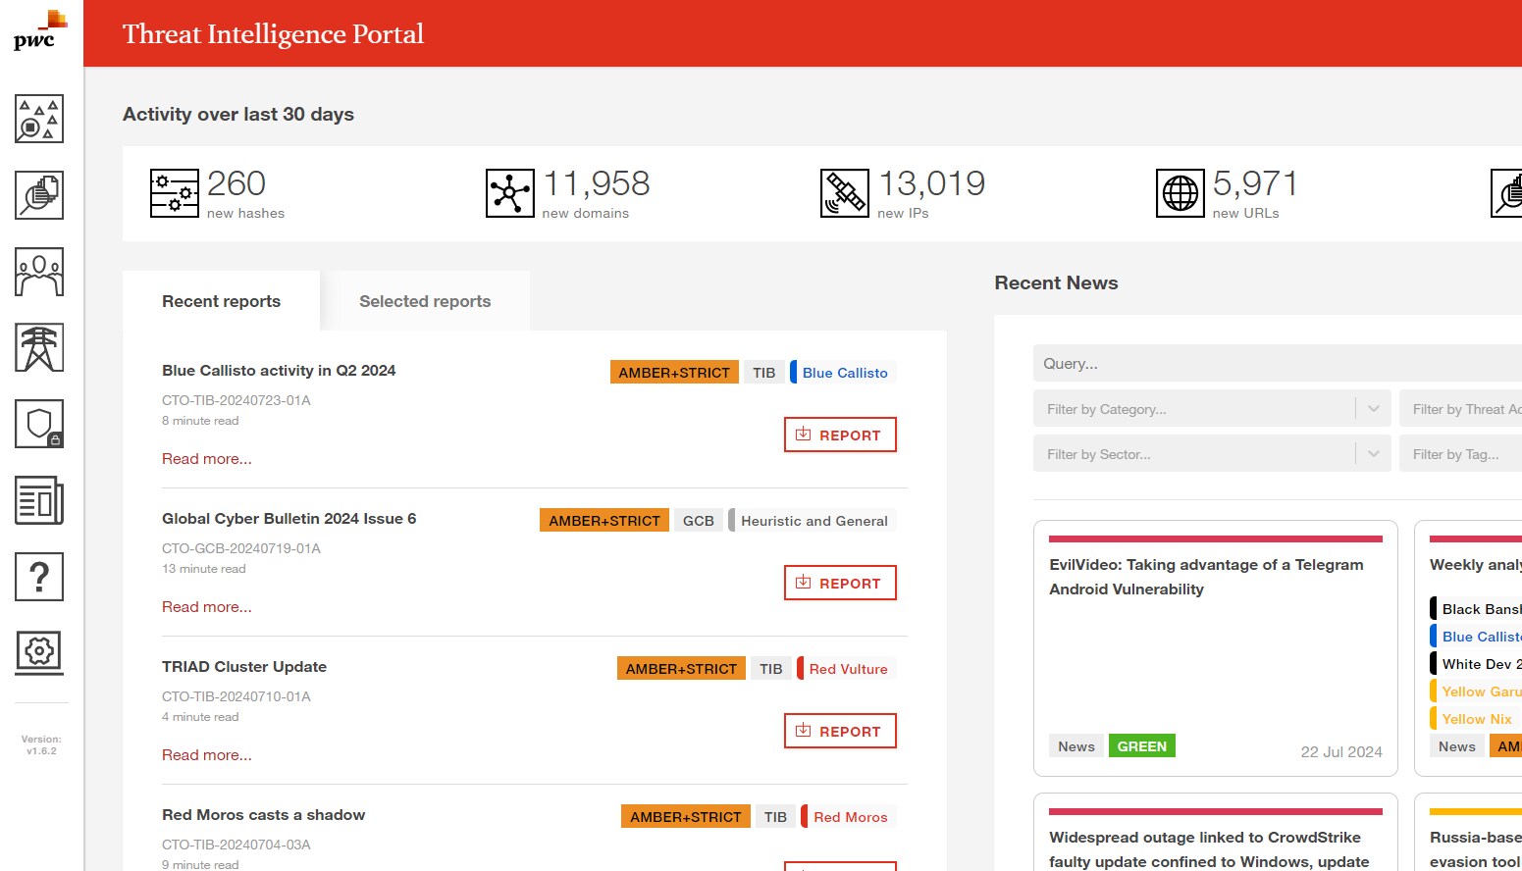Click the Red Vulture actor tag
1522x871 pixels.
point(847,669)
